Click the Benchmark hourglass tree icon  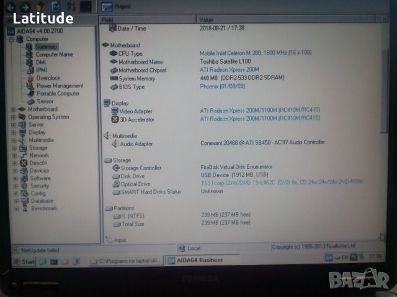pos(25,209)
